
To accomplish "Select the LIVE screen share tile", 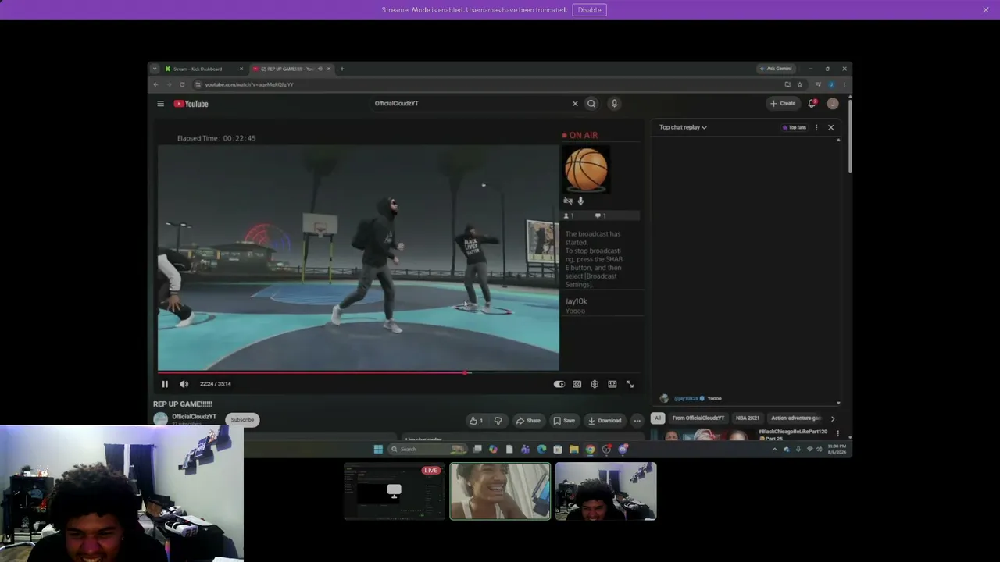I will pyautogui.click(x=395, y=491).
